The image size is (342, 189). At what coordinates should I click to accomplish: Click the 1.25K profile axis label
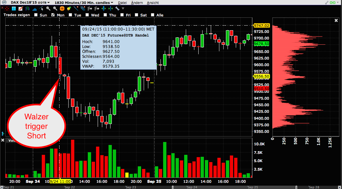click(330, 142)
